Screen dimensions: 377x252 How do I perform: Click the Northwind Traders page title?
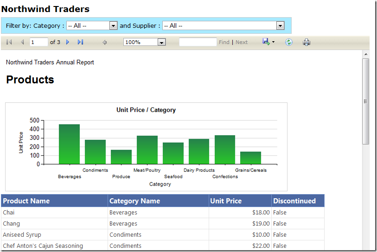[x=45, y=9]
